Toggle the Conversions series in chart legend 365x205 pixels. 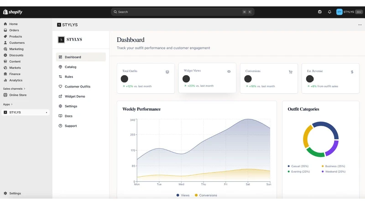point(206,195)
